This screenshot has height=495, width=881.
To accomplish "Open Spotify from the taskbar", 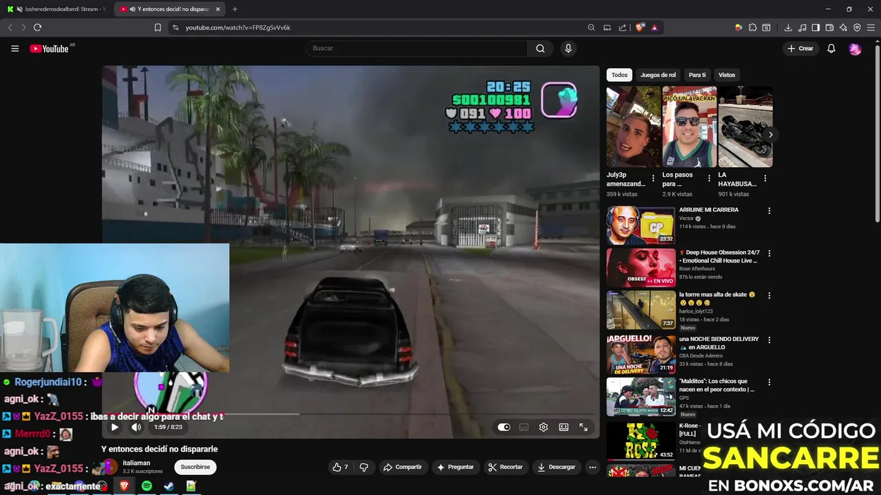I will [147, 485].
